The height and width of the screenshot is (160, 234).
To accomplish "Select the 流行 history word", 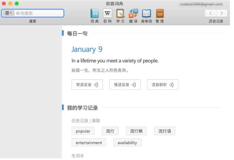I will 110,131.
